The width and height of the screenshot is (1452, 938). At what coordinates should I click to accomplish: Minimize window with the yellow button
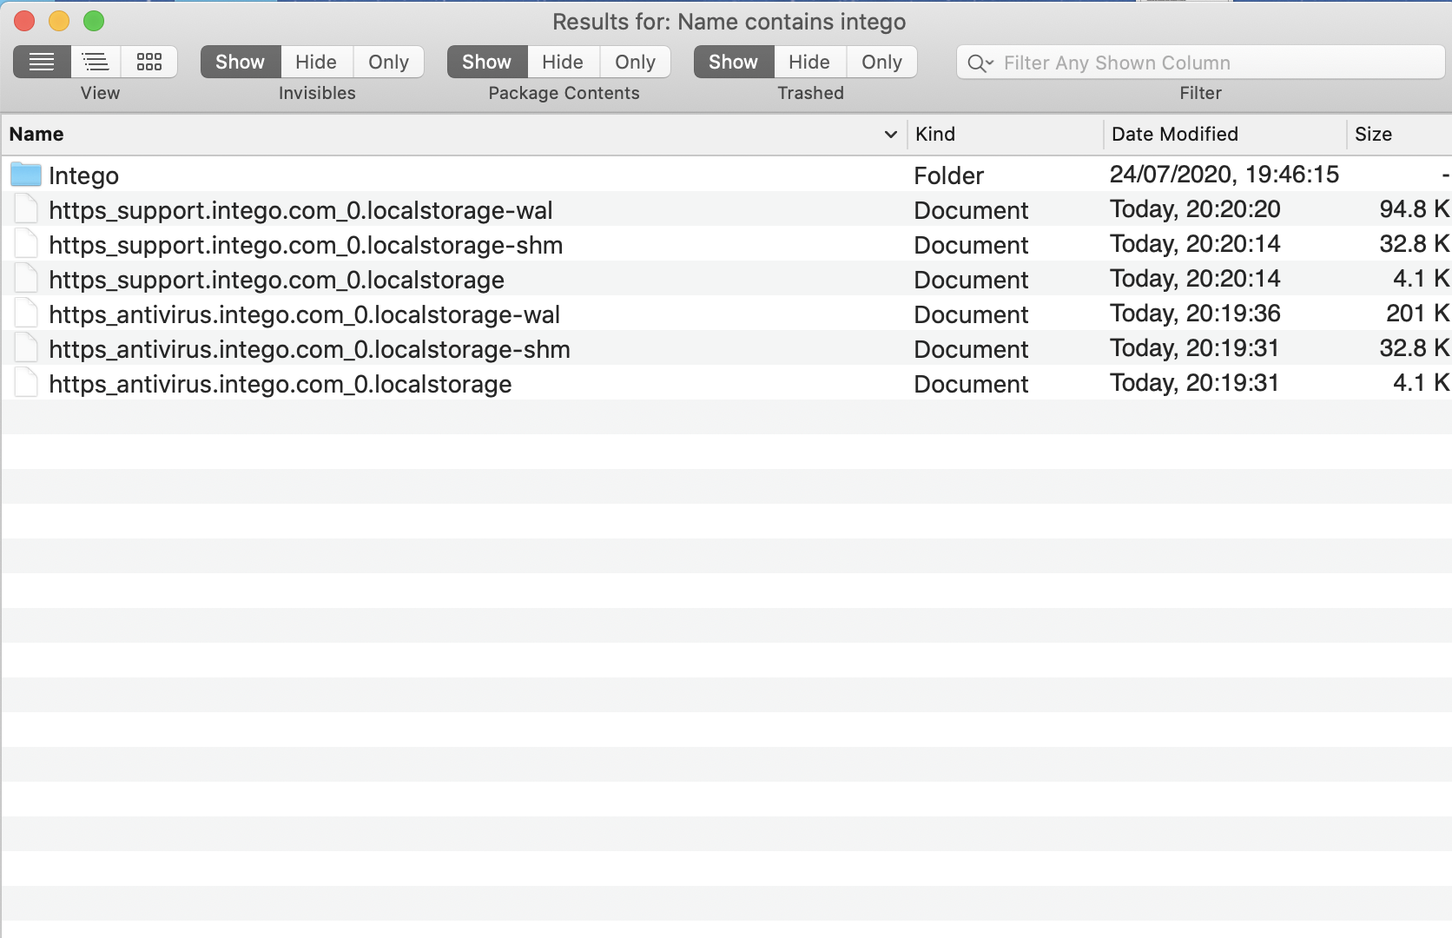click(59, 21)
